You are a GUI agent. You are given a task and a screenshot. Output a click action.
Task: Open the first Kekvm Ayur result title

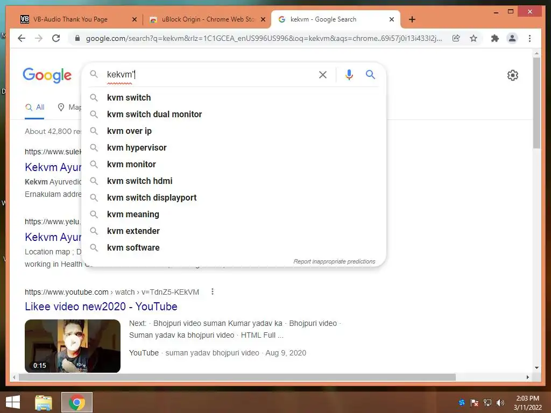pyautogui.click(x=53, y=167)
